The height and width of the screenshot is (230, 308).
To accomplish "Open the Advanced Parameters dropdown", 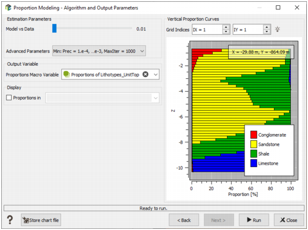I will (99, 51).
